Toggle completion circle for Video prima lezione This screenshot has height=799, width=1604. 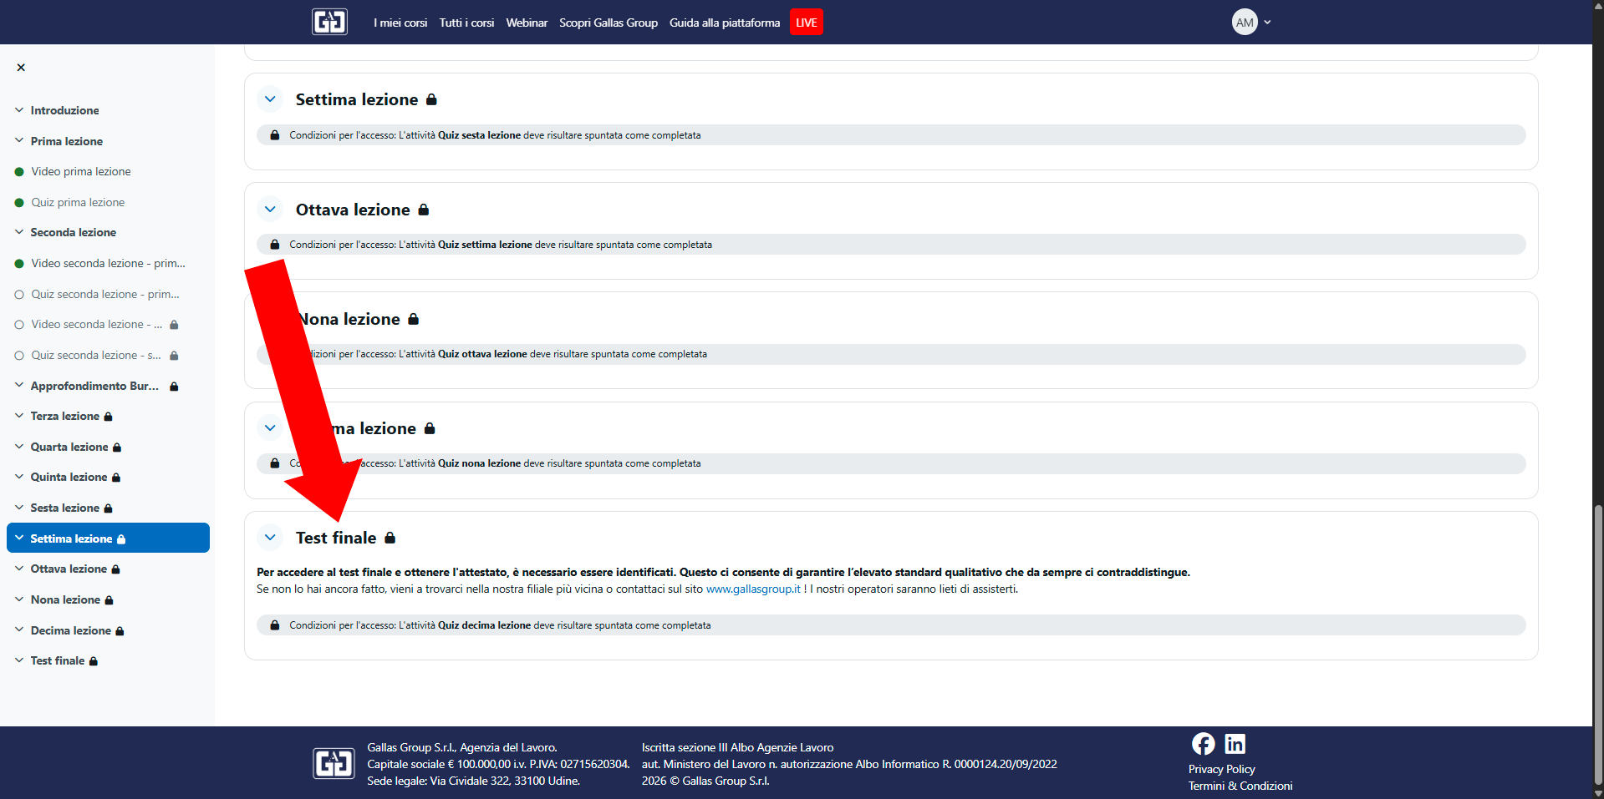pyautogui.click(x=19, y=172)
